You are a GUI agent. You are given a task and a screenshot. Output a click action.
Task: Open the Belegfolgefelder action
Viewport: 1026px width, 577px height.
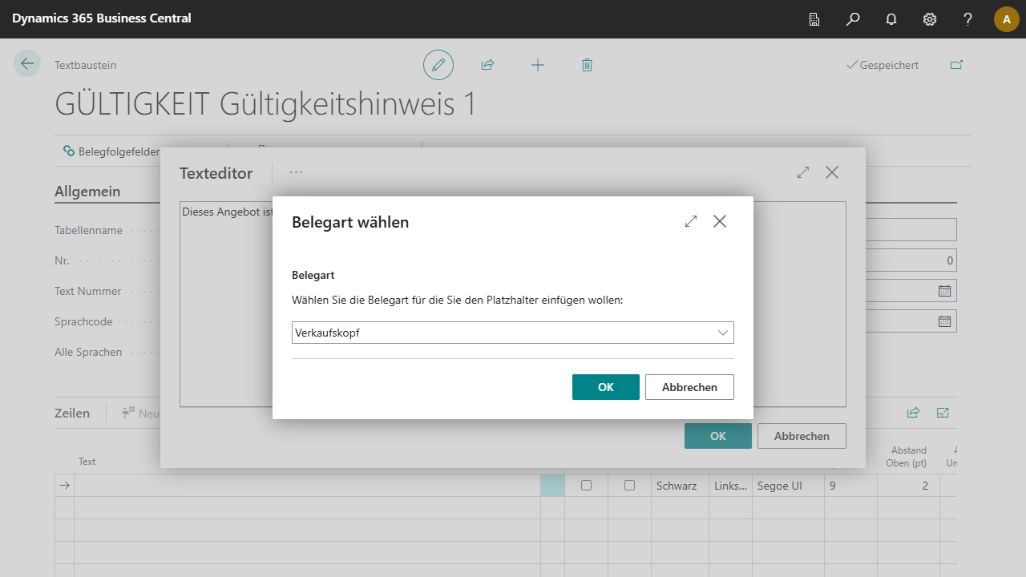[x=111, y=151]
